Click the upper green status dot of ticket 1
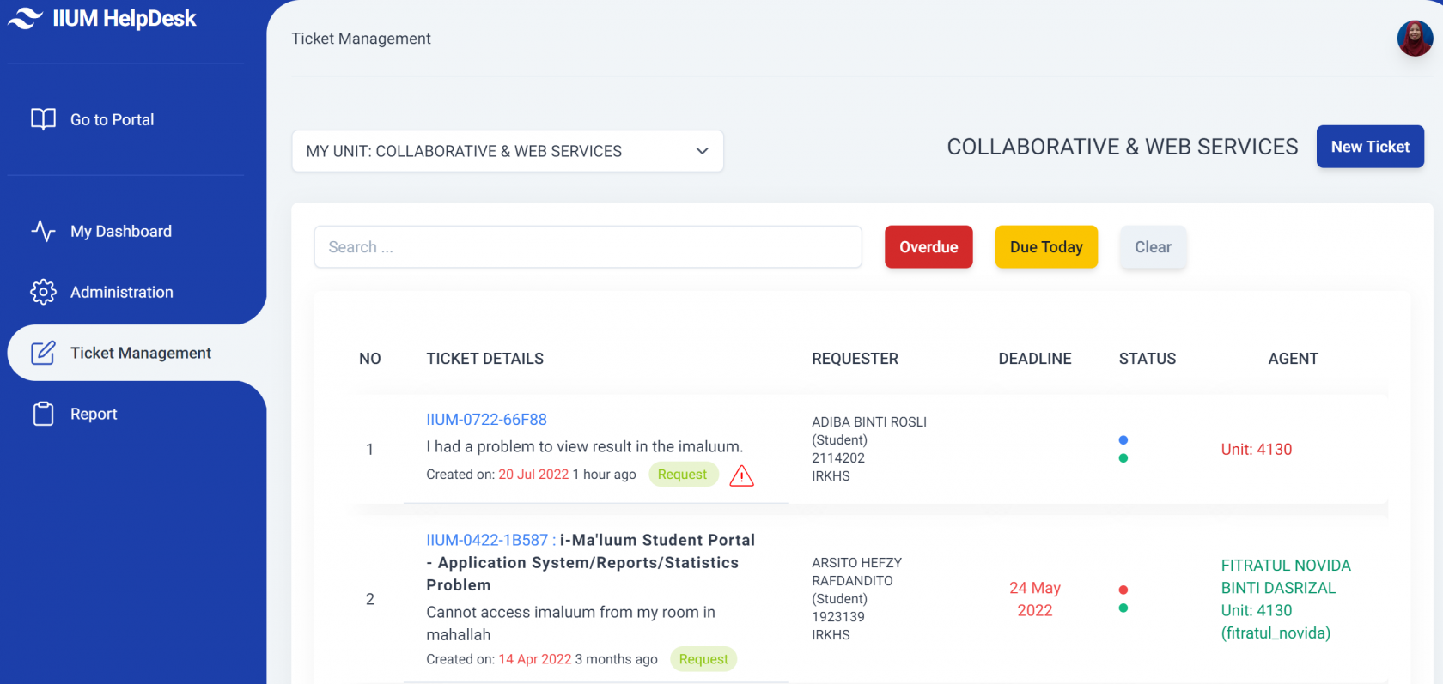This screenshot has height=684, width=1443. pyautogui.click(x=1123, y=458)
